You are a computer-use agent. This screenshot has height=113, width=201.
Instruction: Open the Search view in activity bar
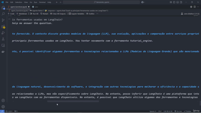click(3, 14)
